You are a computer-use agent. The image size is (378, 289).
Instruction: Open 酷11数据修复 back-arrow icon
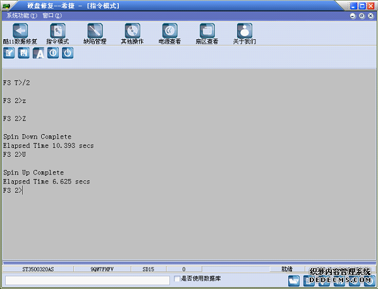(20, 31)
